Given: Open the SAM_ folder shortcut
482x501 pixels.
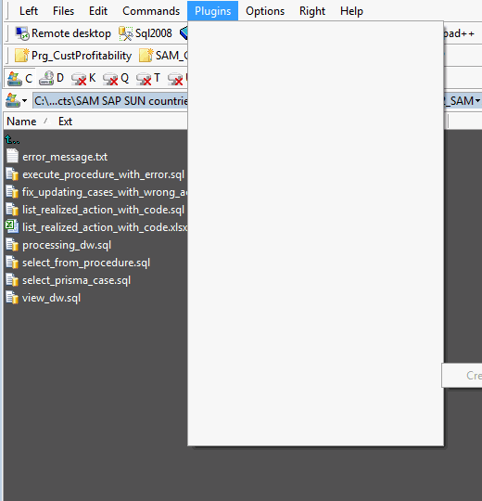Looking at the screenshot, I should (163, 56).
